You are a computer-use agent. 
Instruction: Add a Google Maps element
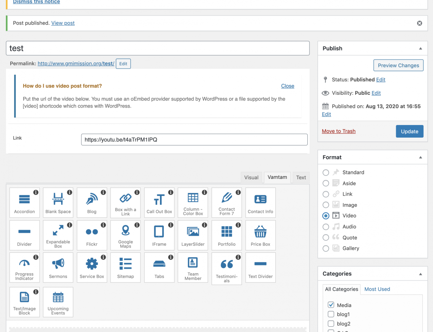(125, 235)
